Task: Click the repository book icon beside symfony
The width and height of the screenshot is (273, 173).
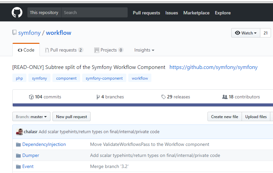Action: (14, 33)
